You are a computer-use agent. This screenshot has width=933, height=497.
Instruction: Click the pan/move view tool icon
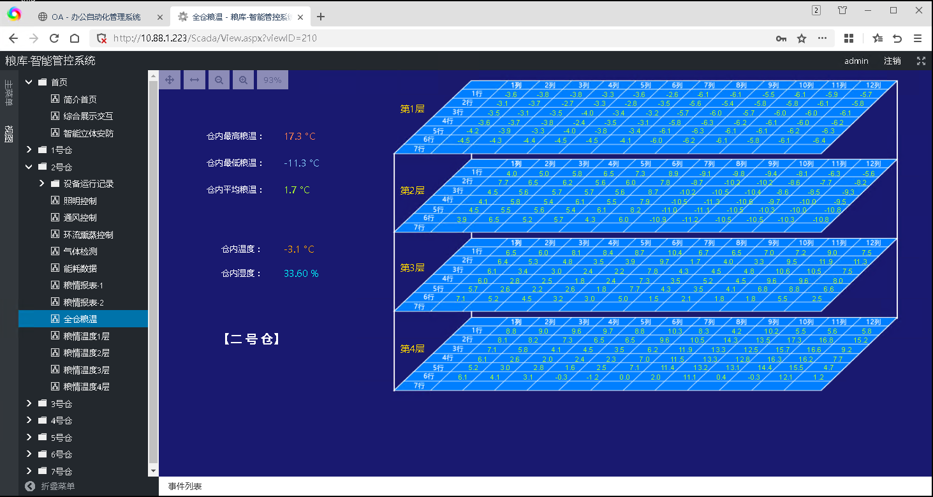point(170,80)
